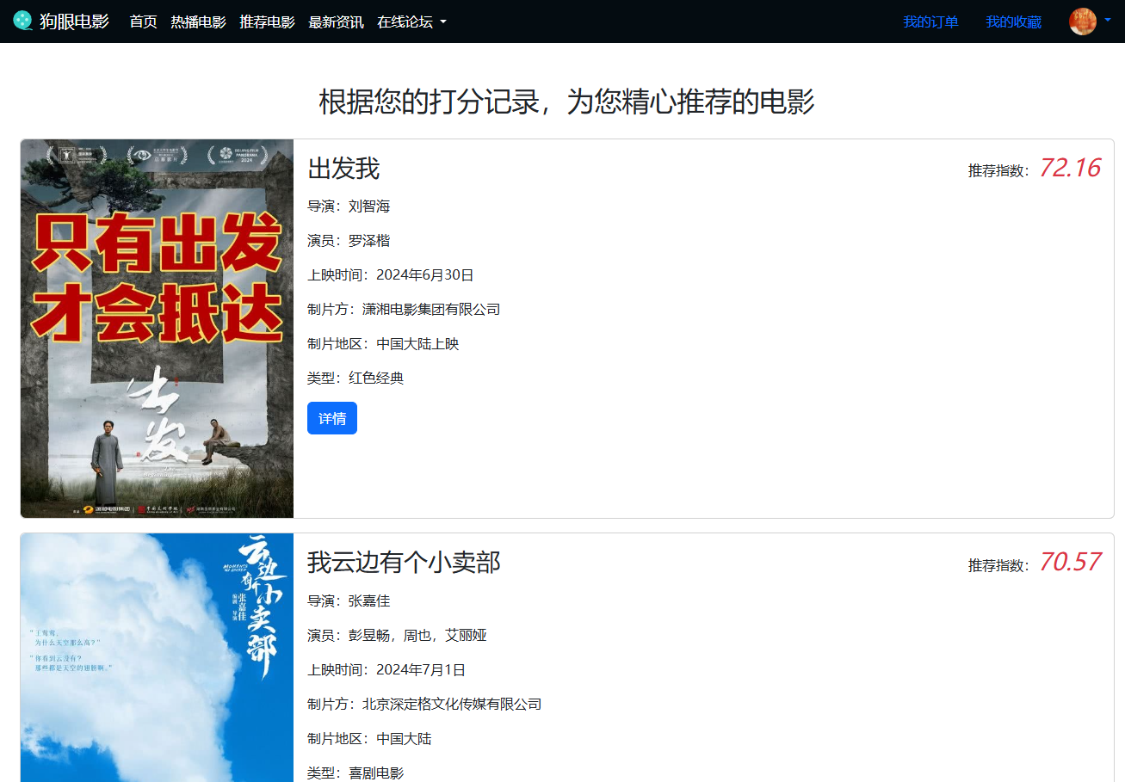This screenshot has width=1125, height=782.
Task: Expand the dropdown caret beside user avatar
Action: click(1108, 20)
